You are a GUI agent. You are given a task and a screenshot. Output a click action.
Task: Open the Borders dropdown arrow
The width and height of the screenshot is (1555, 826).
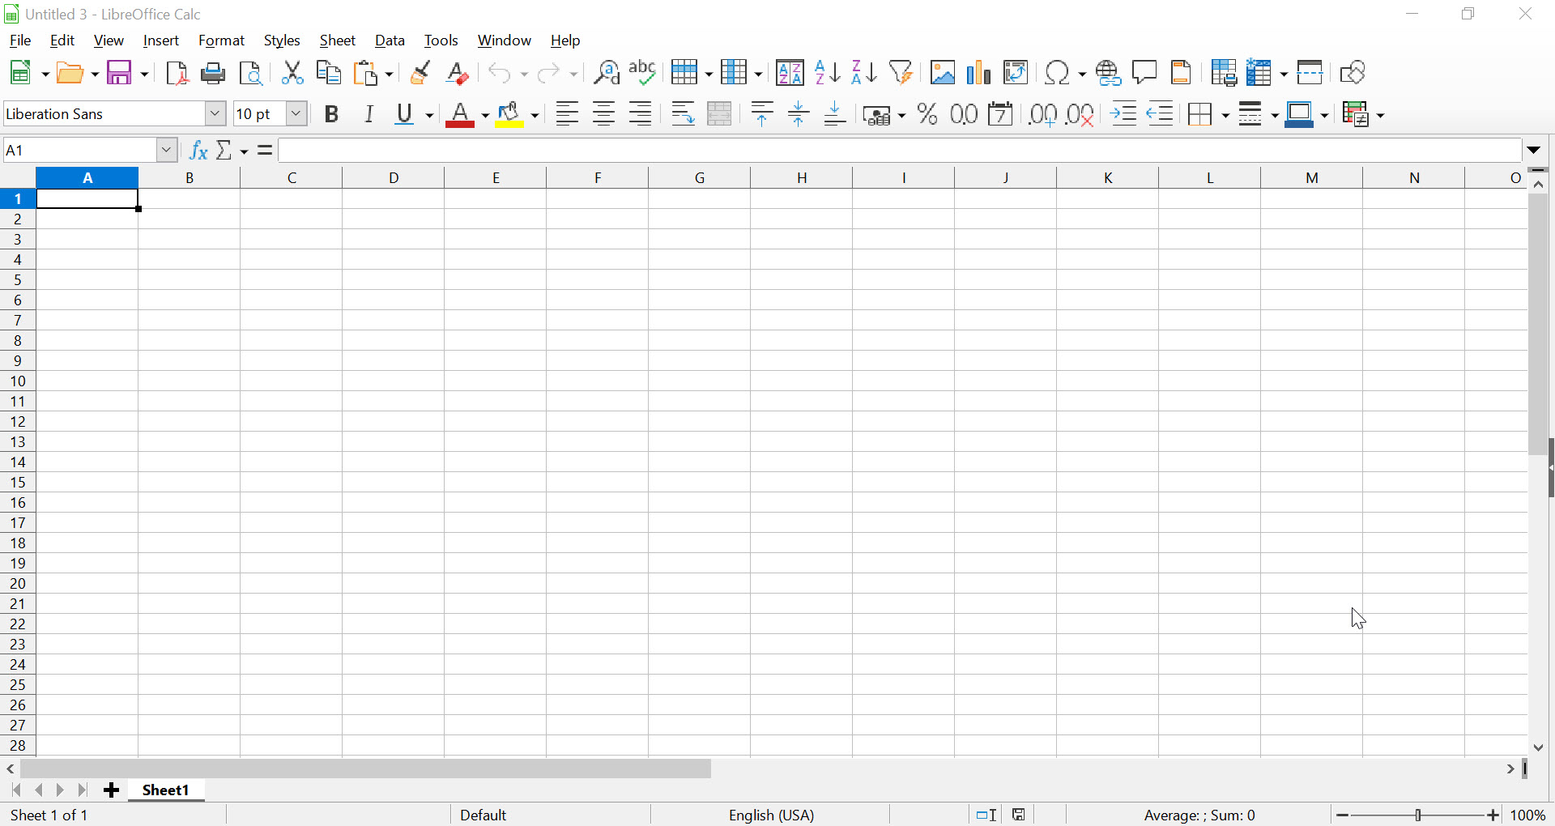(x=1225, y=115)
